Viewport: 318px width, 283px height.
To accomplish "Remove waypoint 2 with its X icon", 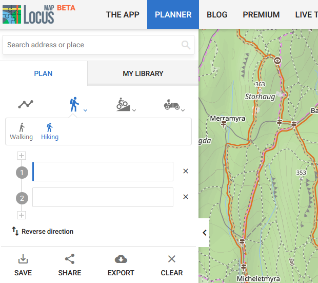I will (186, 197).
